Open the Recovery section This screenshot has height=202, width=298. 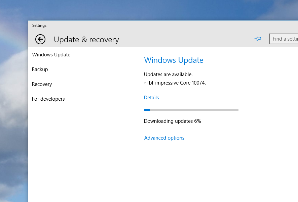pyautogui.click(x=42, y=84)
